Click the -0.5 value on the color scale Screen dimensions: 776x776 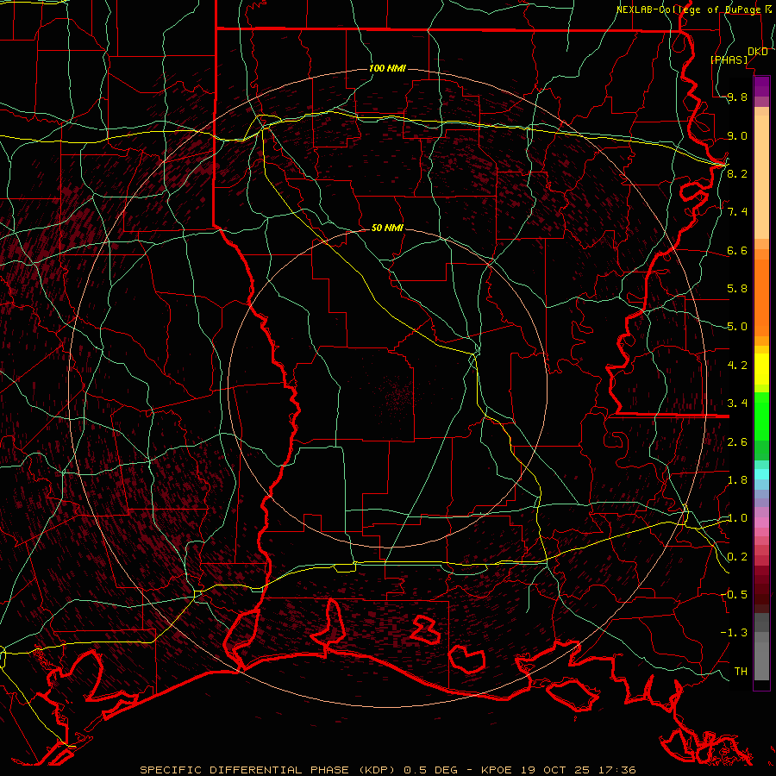[734, 594]
